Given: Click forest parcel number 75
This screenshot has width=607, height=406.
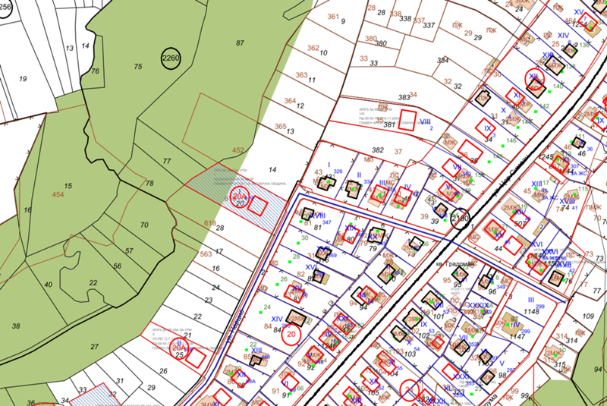Looking at the screenshot, I should [x=138, y=67].
